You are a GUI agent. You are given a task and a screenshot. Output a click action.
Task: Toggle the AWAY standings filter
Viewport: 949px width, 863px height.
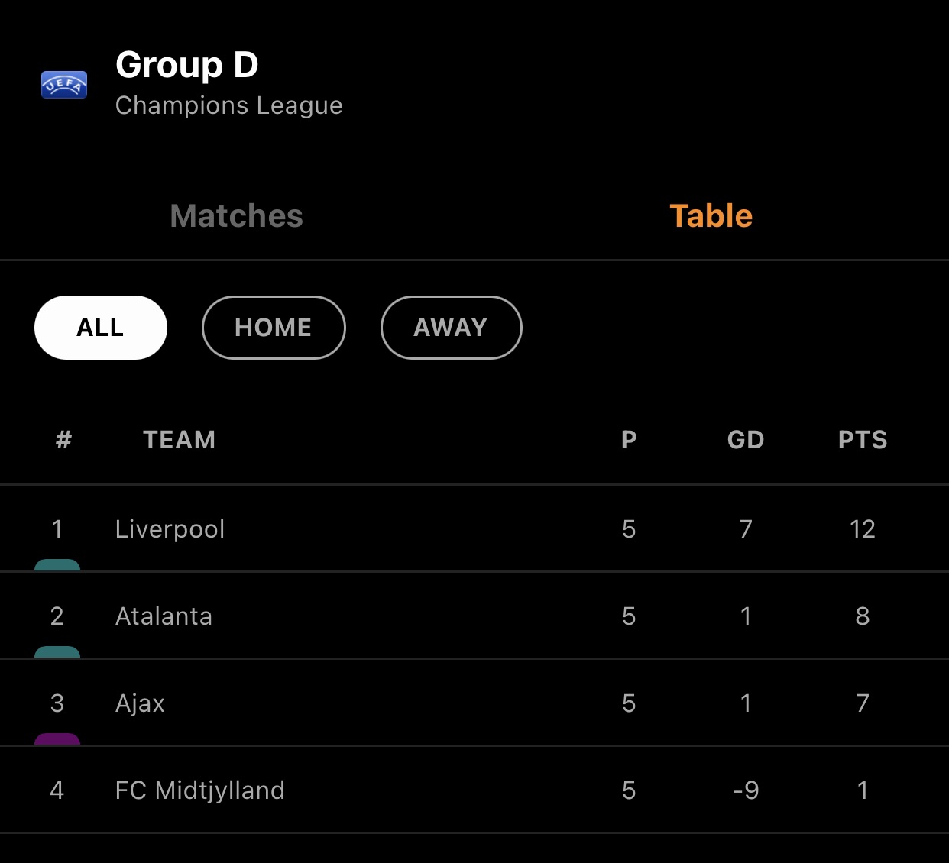click(x=451, y=328)
